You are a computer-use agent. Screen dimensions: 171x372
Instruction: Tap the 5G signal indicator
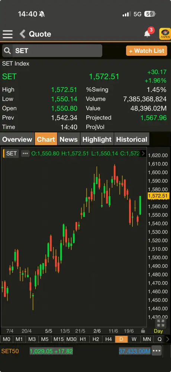click(138, 14)
